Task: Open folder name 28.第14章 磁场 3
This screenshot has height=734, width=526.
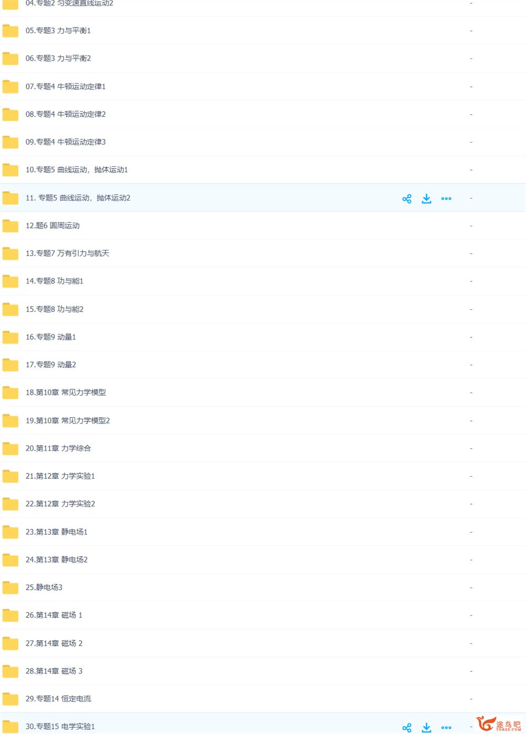Action: click(x=54, y=671)
